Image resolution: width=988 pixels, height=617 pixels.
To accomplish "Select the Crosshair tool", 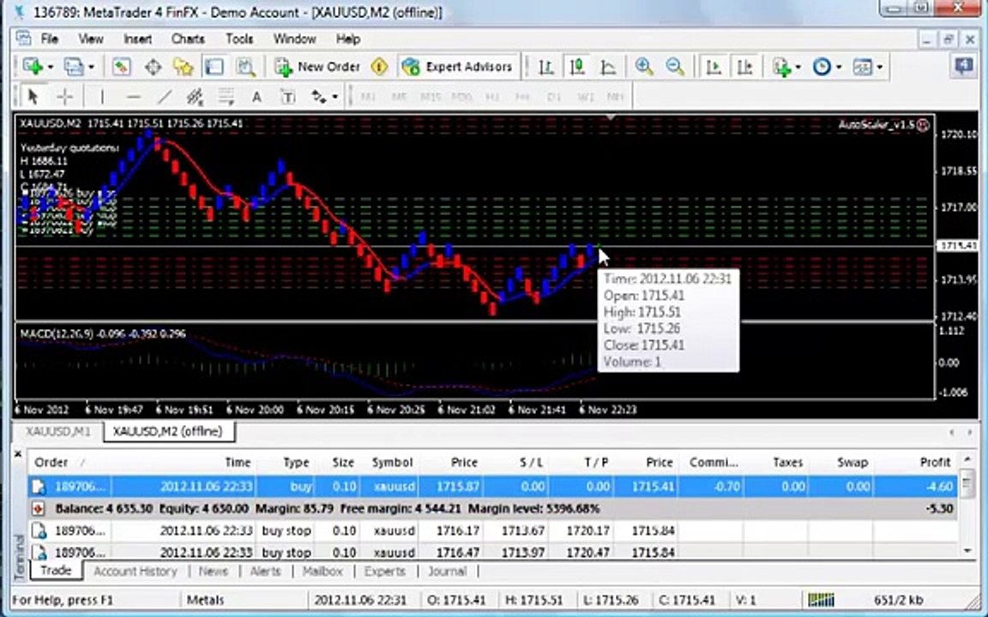I will [x=65, y=96].
